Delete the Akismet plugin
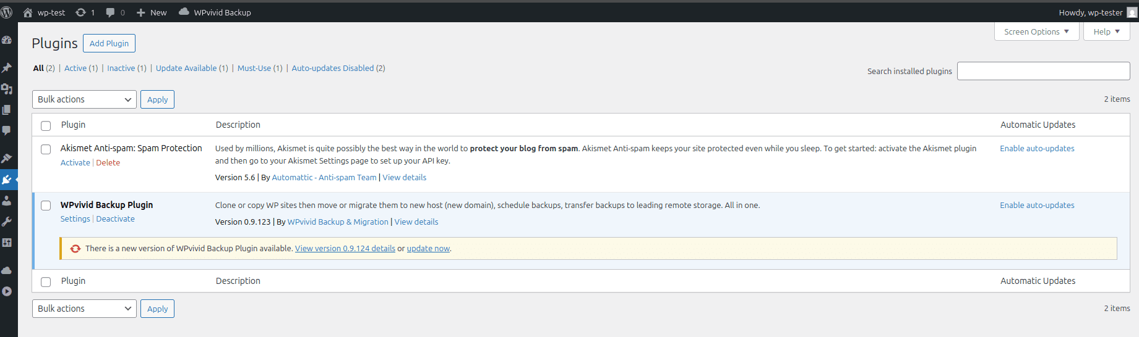 (108, 163)
